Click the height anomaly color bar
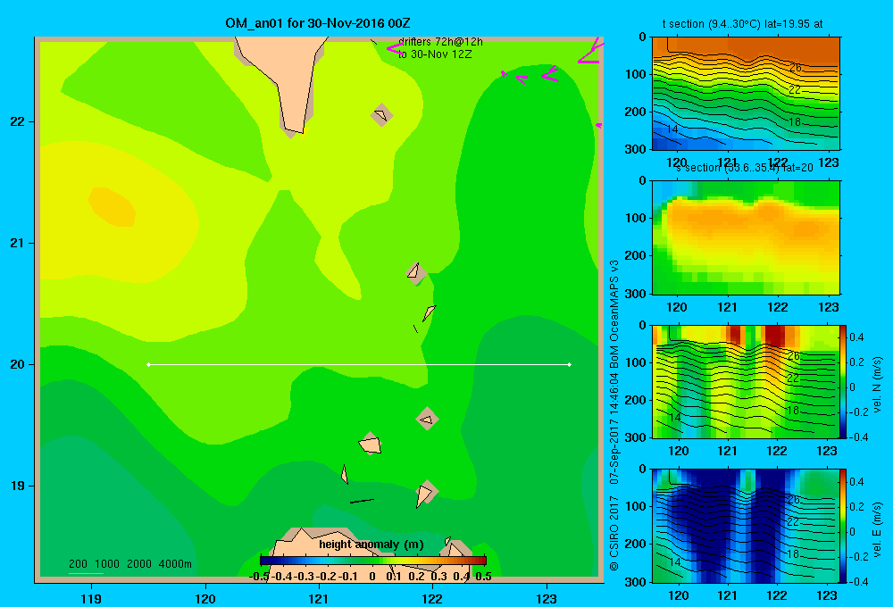The height and width of the screenshot is (607, 893). tap(373, 561)
